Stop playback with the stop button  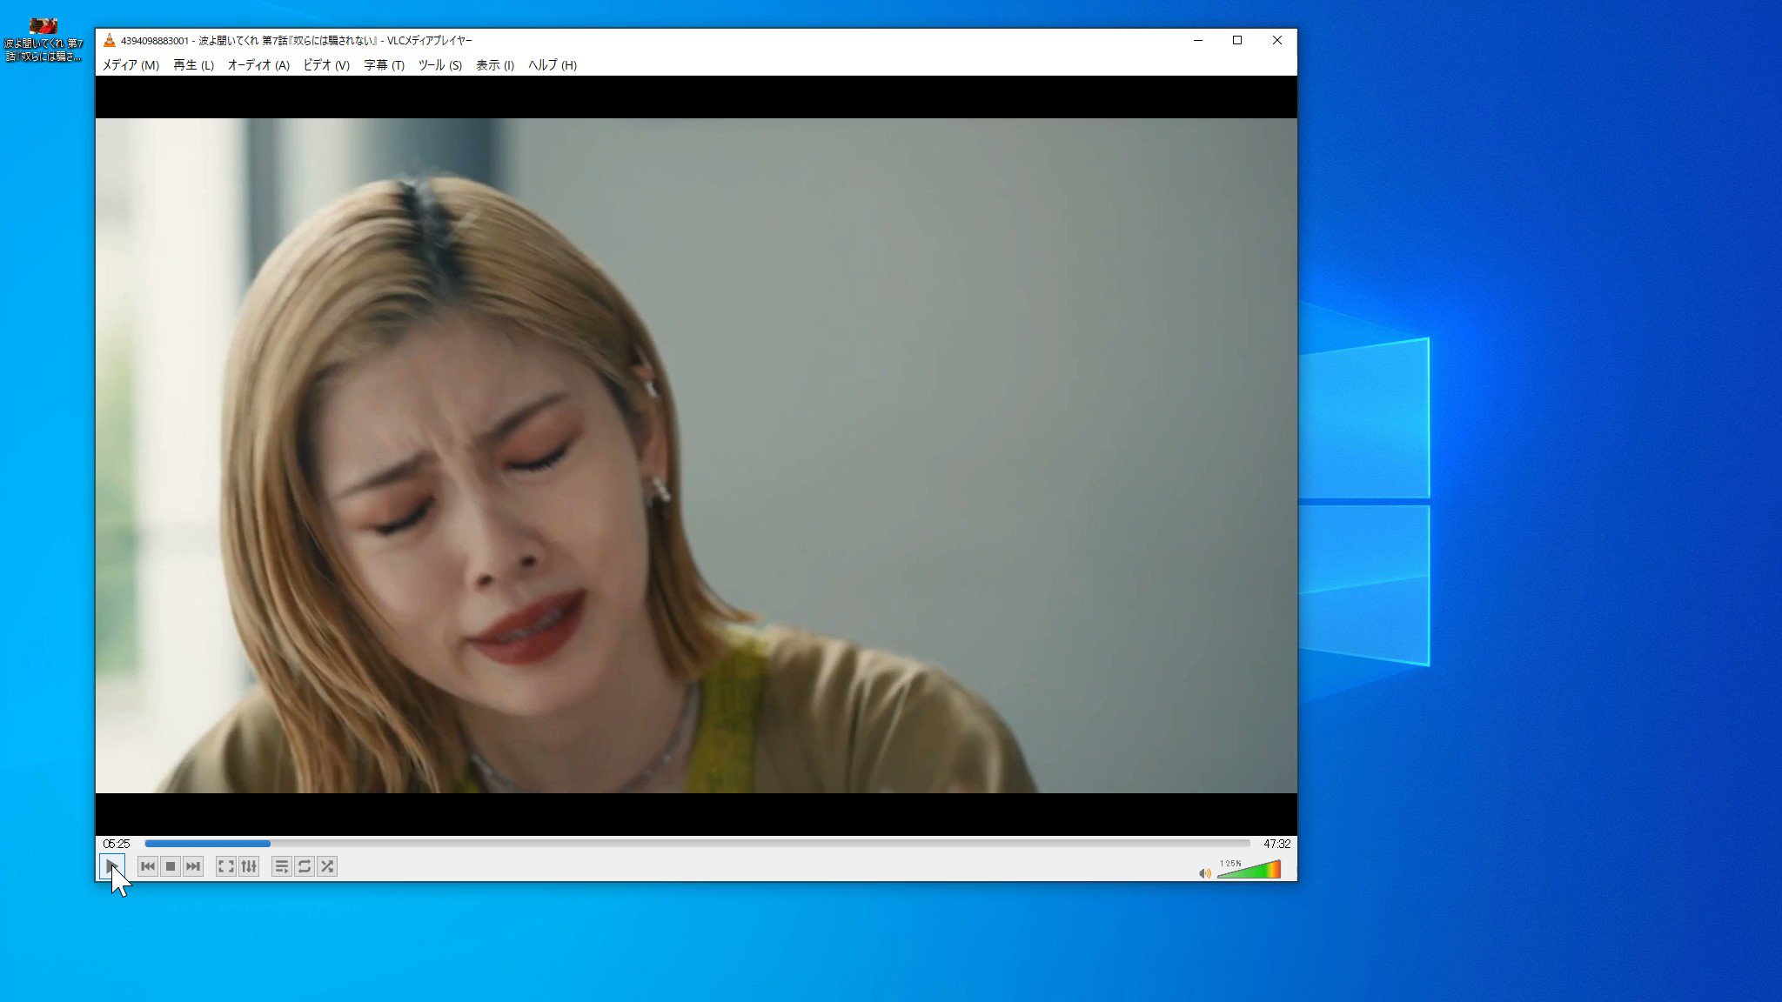pos(171,866)
